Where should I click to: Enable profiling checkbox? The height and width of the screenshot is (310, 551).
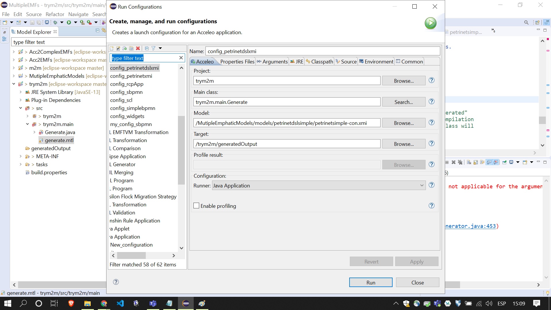[196, 206]
